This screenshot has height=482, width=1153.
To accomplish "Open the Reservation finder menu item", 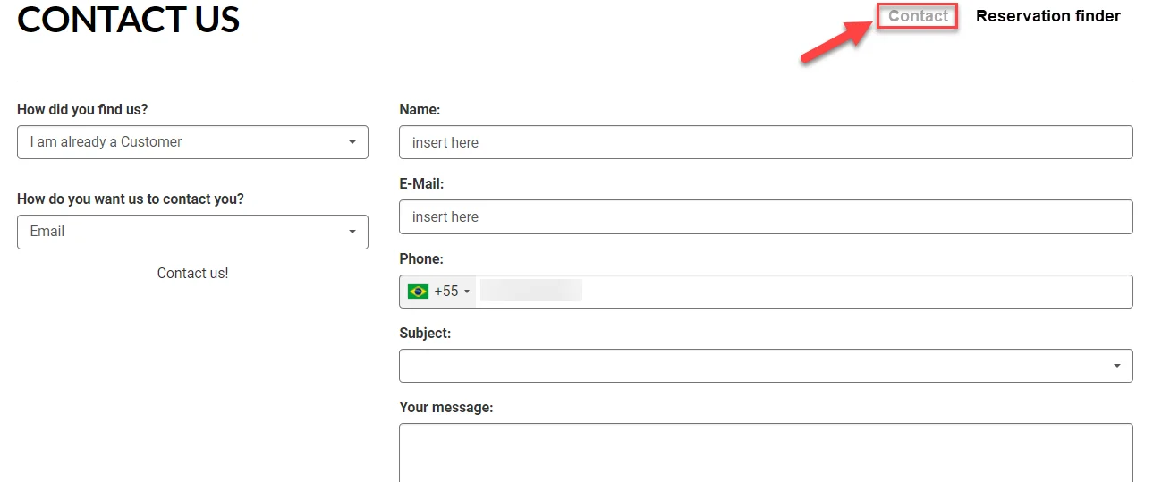I will [x=1048, y=16].
